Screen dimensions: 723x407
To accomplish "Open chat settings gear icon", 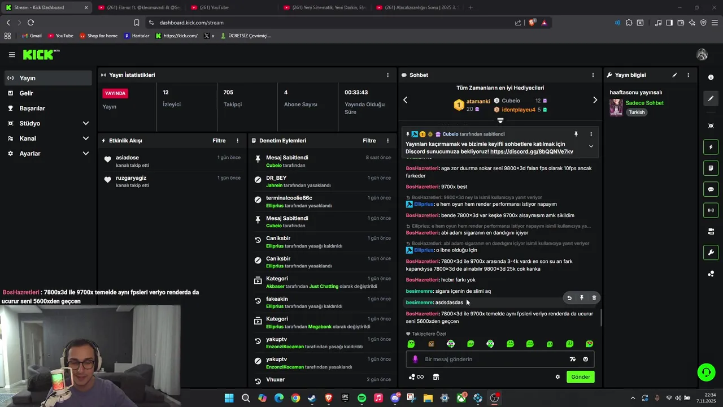I will [x=558, y=377].
